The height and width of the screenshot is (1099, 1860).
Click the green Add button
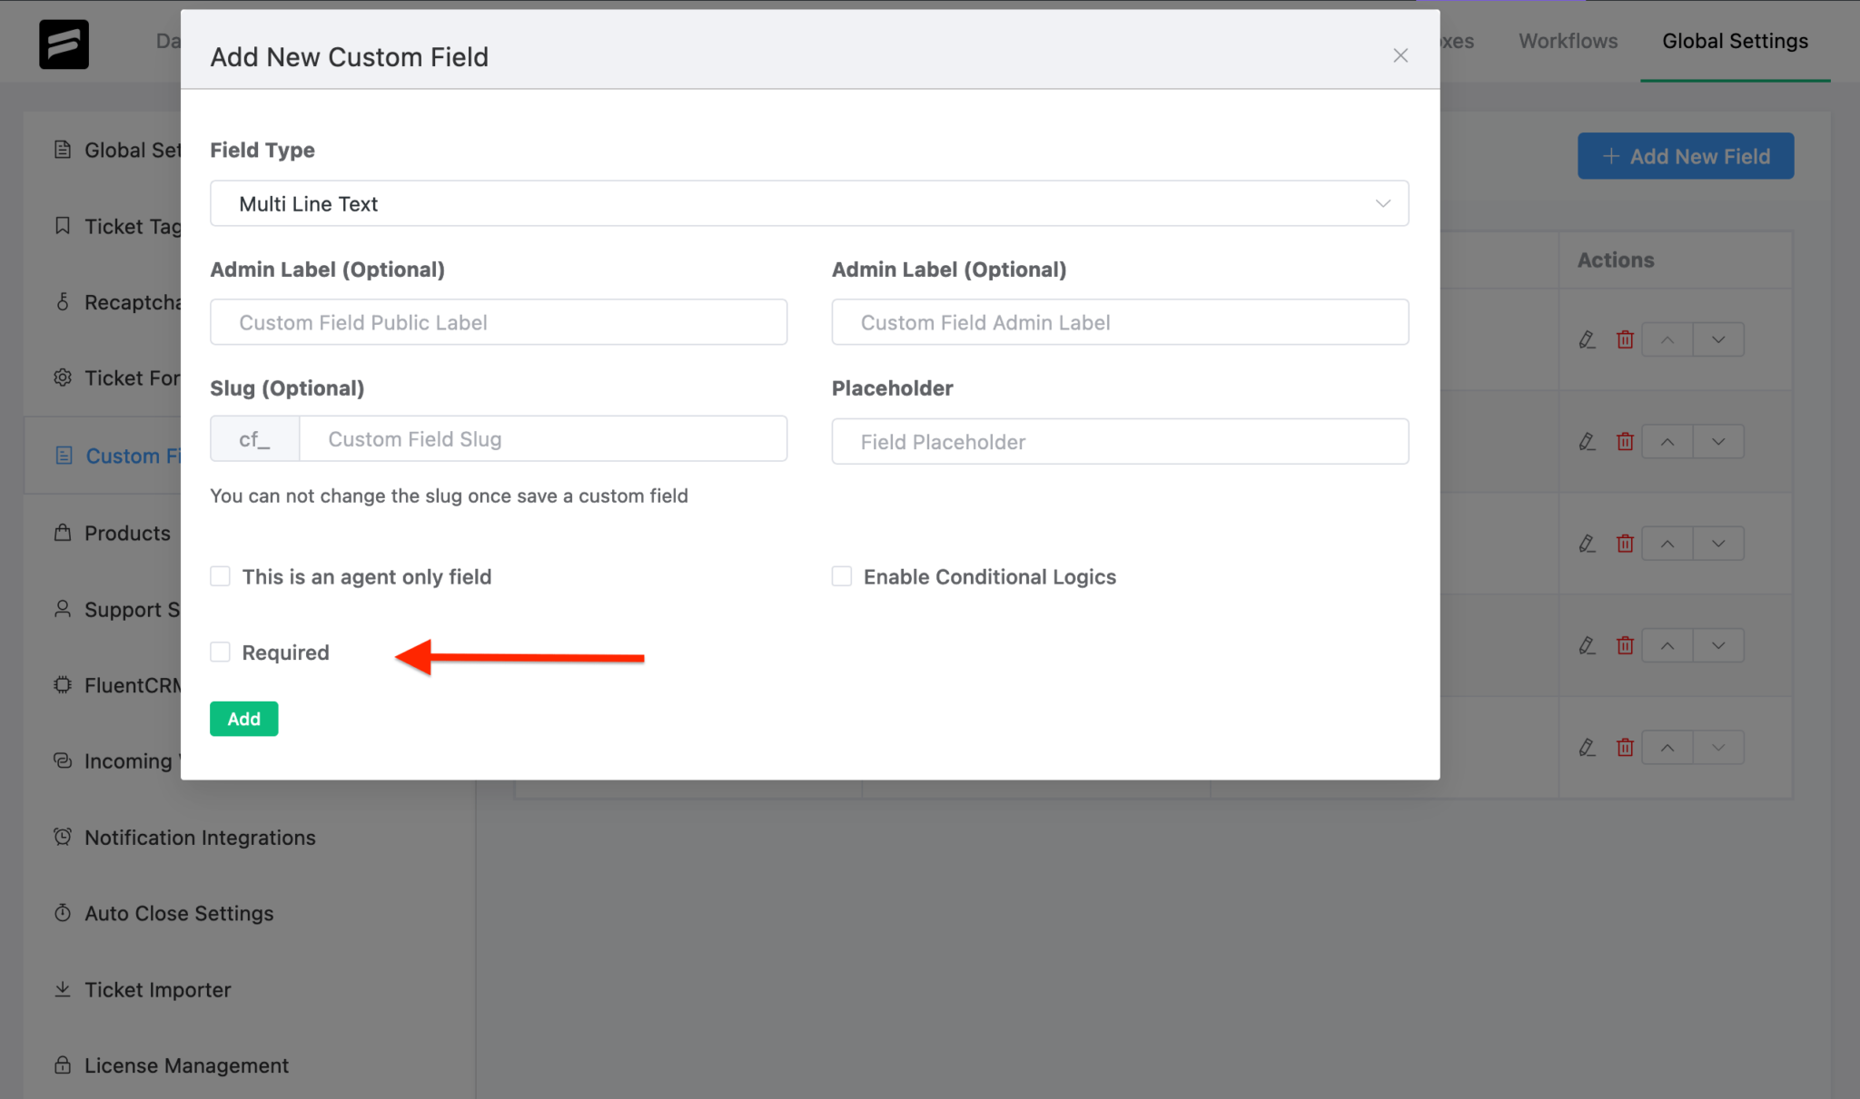click(243, 718)
